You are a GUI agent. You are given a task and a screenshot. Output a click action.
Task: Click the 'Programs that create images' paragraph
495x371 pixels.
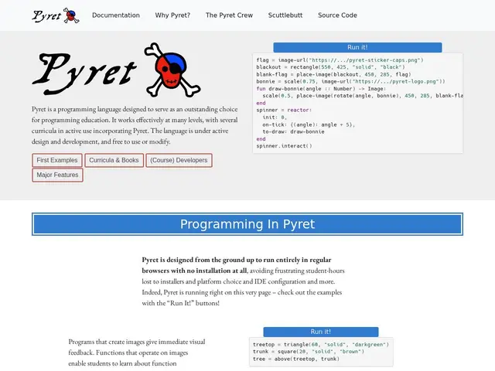(x=137, y=352)
